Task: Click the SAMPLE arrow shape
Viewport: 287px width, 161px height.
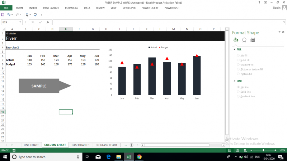Action: 45,86
